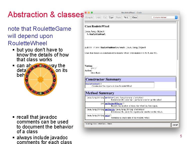Viewport: 189px width, 144px height.
Task: Open the spin method link
Action: pos(107,115)
